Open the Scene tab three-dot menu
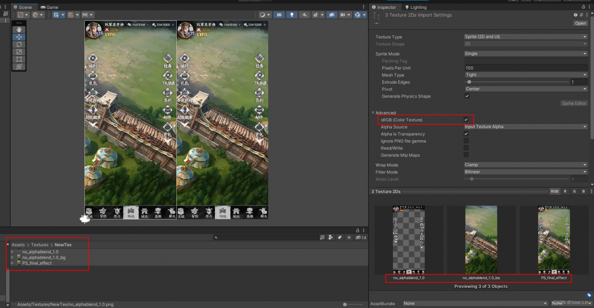This screenshot has width=594, height=308. (x=363, y=7)
